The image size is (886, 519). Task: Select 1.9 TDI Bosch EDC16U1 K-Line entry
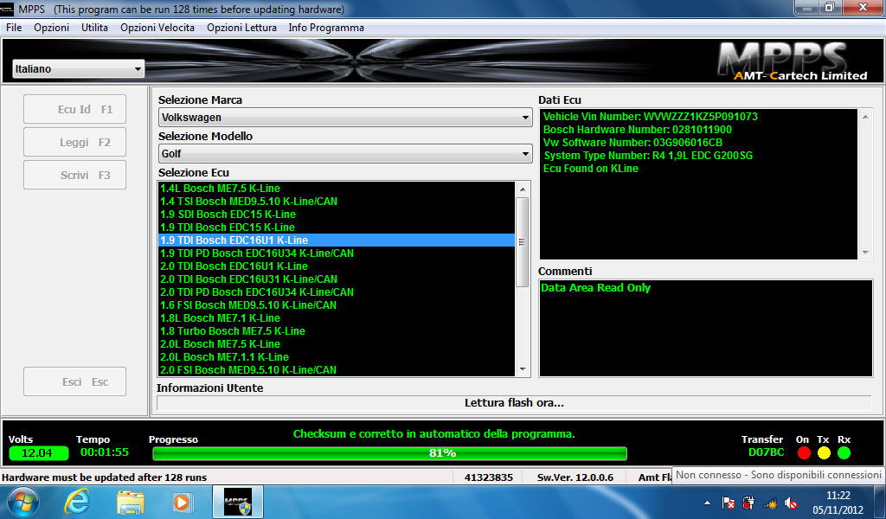(337, 240)
